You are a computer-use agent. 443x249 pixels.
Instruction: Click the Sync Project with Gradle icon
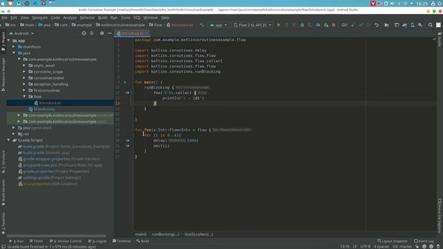point(404,25)
